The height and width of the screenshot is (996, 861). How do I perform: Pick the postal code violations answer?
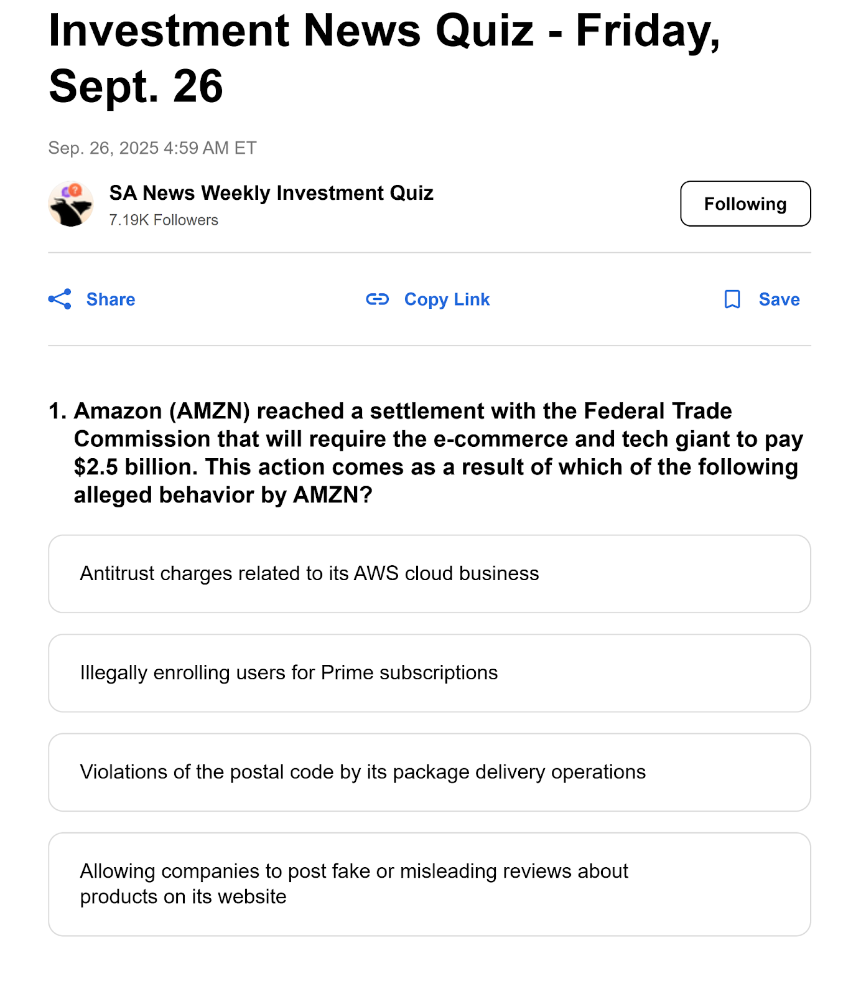coord(429,772)
